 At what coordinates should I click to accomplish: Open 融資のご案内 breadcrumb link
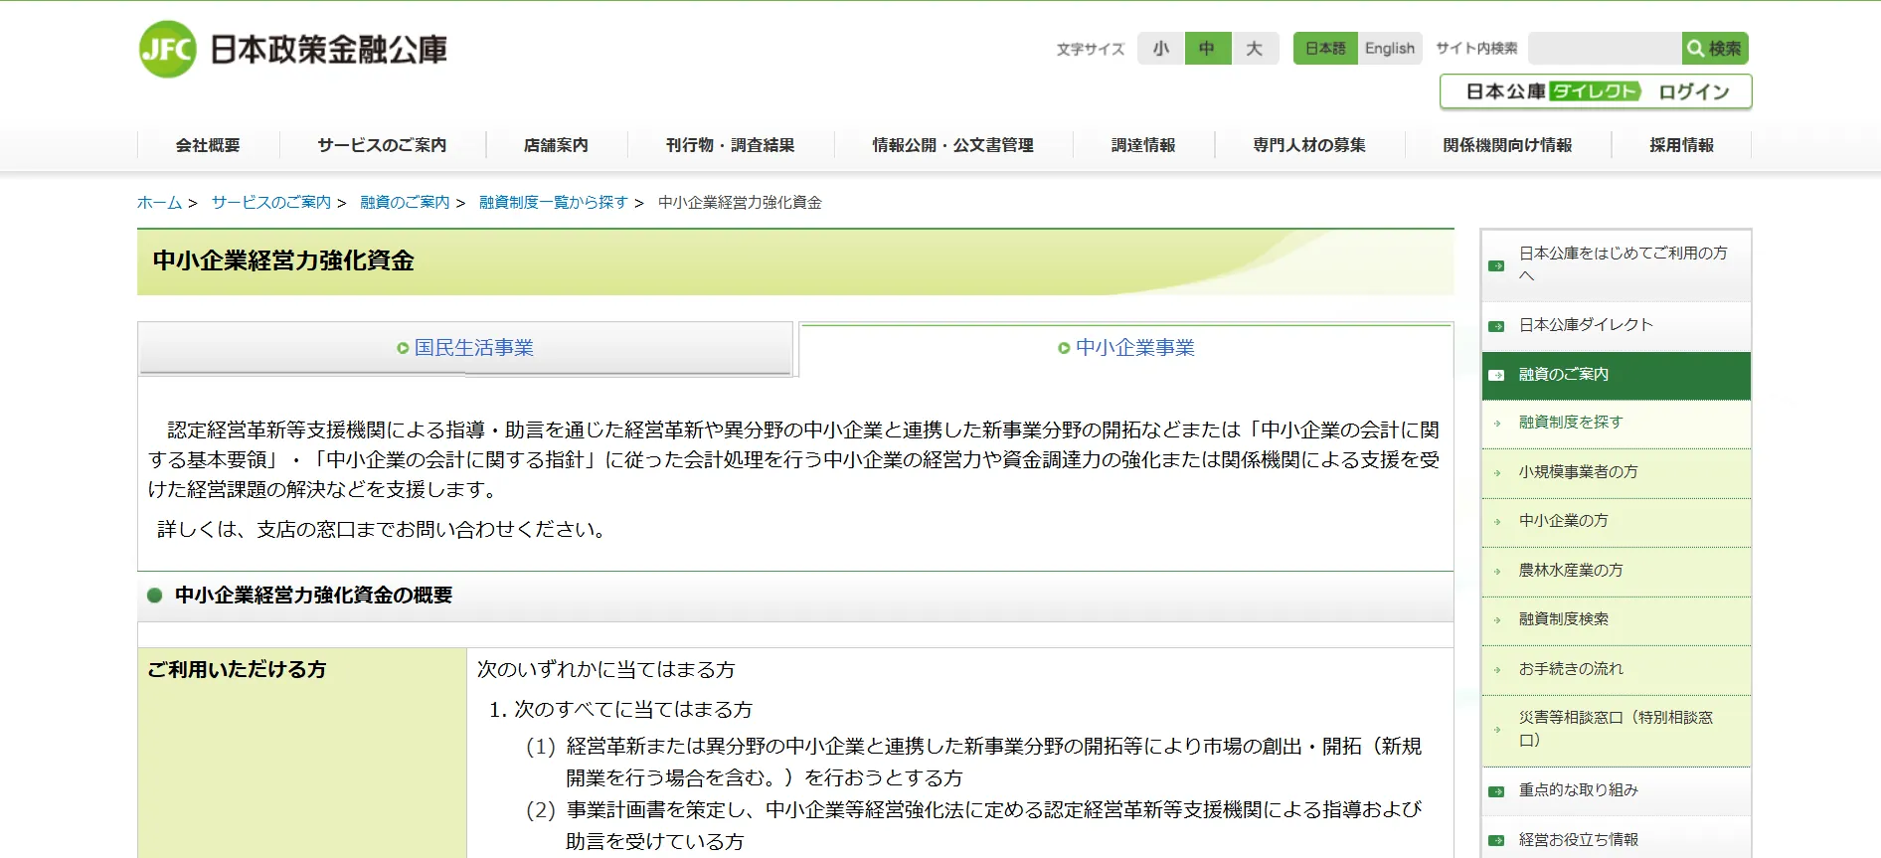pyautogui.click(x=405, y=203)
